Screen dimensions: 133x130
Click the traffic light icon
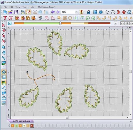tap(81, 12)
